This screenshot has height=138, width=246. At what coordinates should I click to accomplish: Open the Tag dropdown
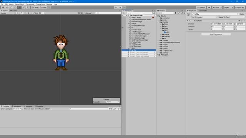tap(206, 17)
